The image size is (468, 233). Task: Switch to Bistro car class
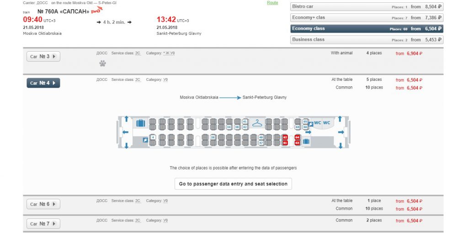367,6
